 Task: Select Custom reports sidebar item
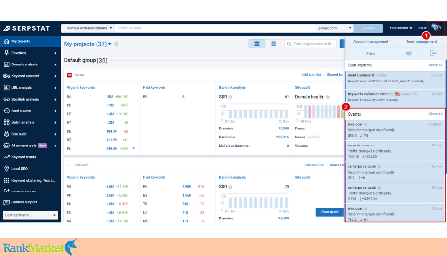30,191
